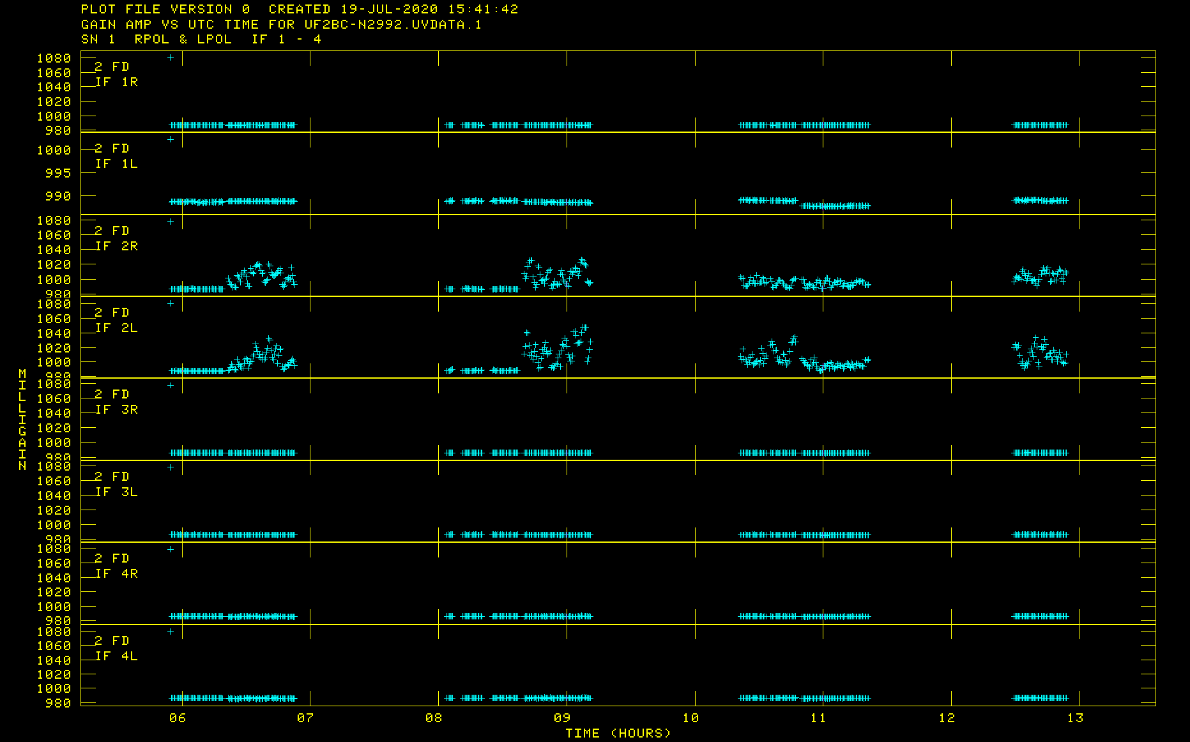Click the 06 hour tick label

coord(178,718)
